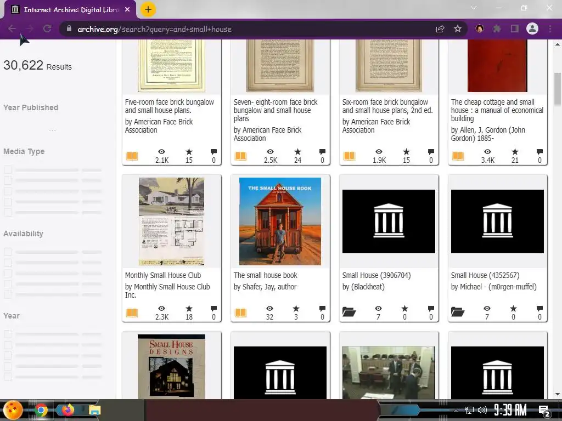Click favorites star on The small house book
The width and height of the screenshot is (562, 421).
[x=296, y=308]
